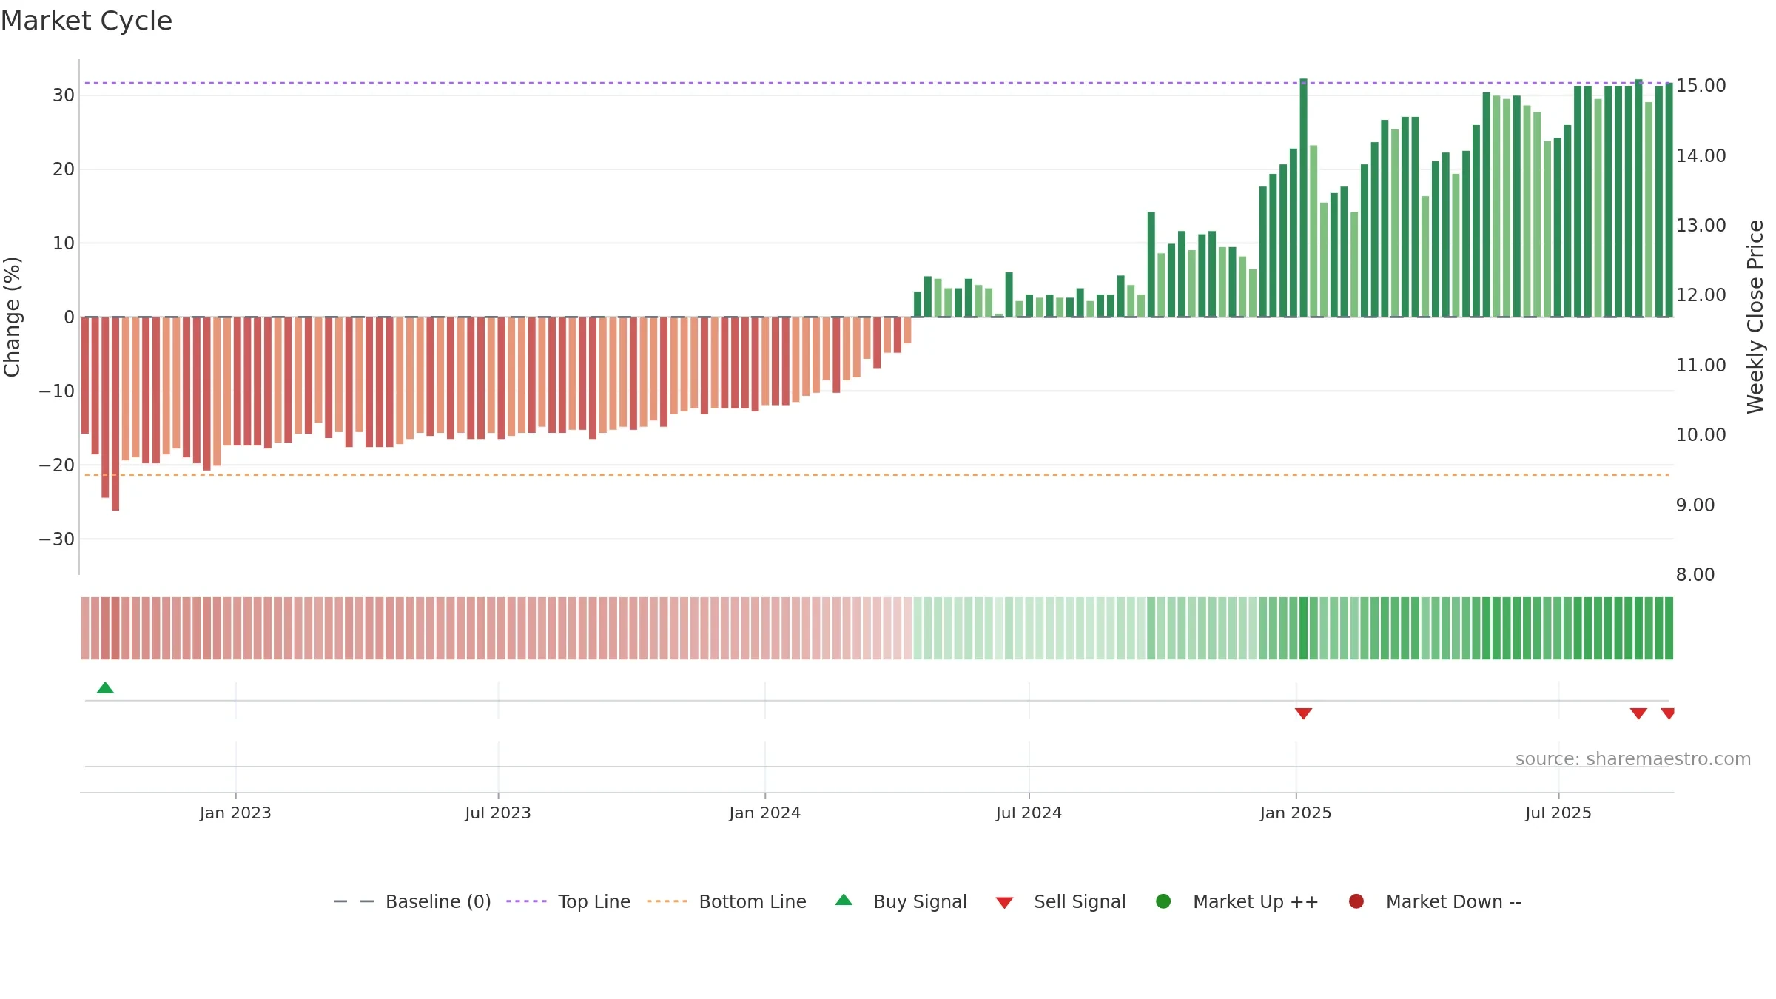Viewport: 1776px width, 999px height.
Task: Click the −30 change axis label
Action: (x=57, y=539)
